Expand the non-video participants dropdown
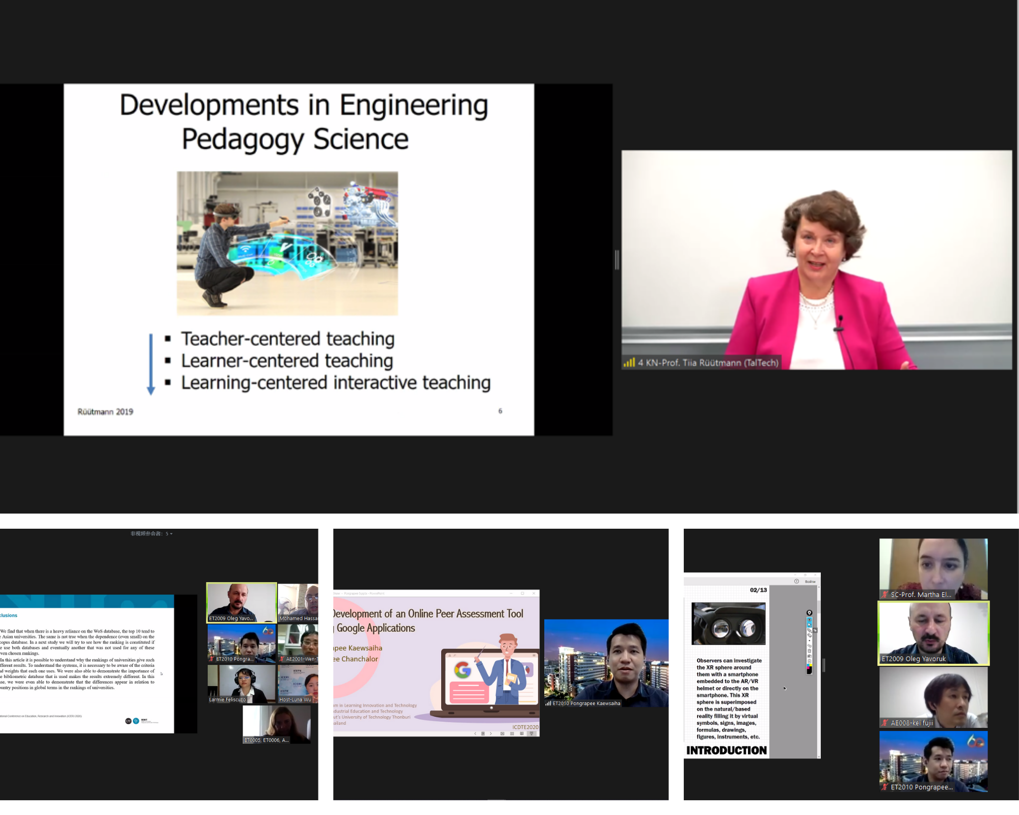 click(x=171, y=534)
